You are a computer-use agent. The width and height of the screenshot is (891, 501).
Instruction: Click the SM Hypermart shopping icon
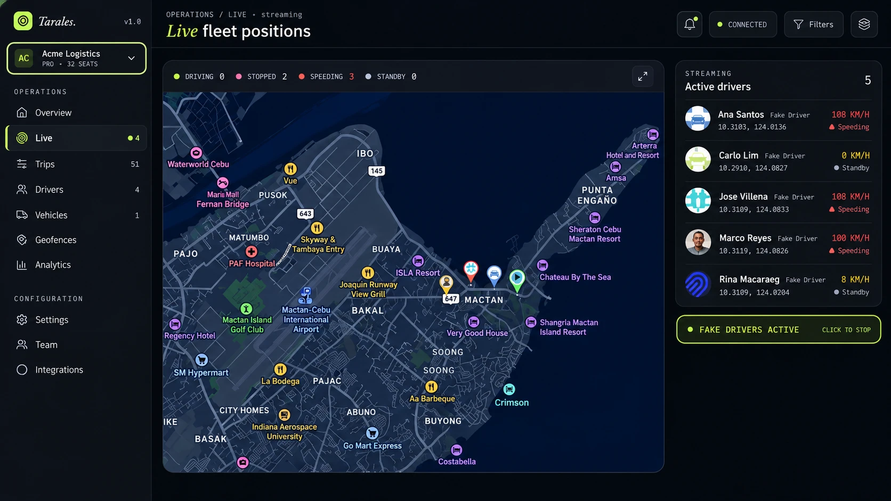[201, 360]
